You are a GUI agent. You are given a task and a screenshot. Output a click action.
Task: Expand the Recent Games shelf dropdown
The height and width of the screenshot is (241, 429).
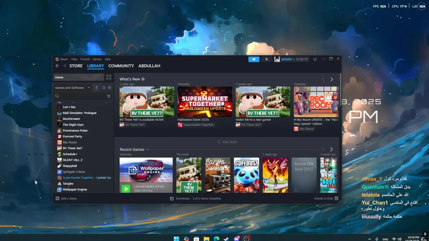click(x=147, y=150)
